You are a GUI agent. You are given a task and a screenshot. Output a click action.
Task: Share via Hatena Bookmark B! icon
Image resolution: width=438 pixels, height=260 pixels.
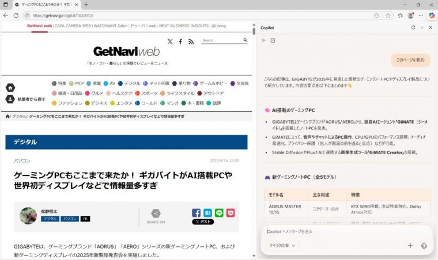tap(207, 213)
